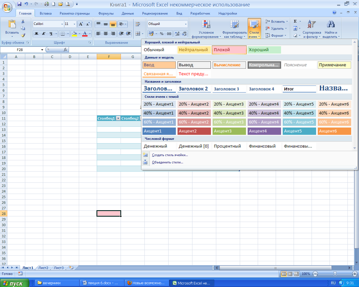This screenshot has width=359, height=287.
Task: Center text horizontally
Action: coord(106,34)
